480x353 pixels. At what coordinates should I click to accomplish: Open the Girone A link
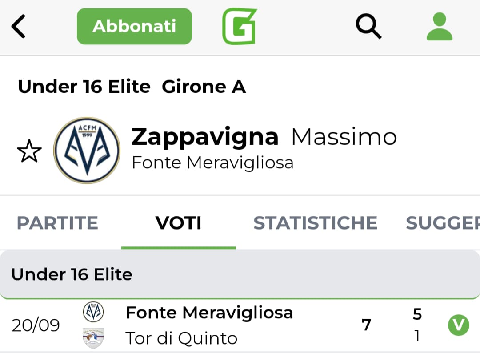point(204,87)
